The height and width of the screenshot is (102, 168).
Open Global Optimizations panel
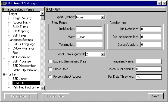pyautogui.click(x=26, y=70)
